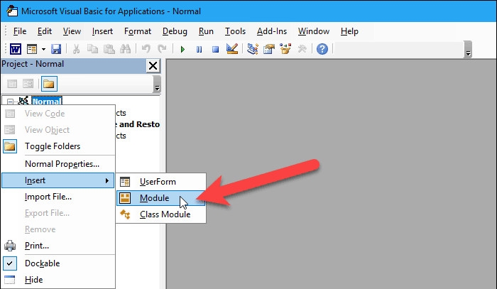Open the Properties Window toolbar icon

point(269,49)
